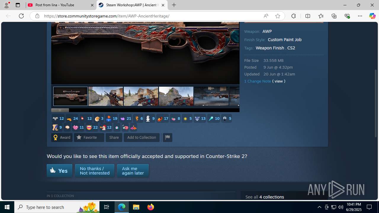Choose No thanks / Not interested
Viewport: 379px width, 213px height.
tap(95, 171)
